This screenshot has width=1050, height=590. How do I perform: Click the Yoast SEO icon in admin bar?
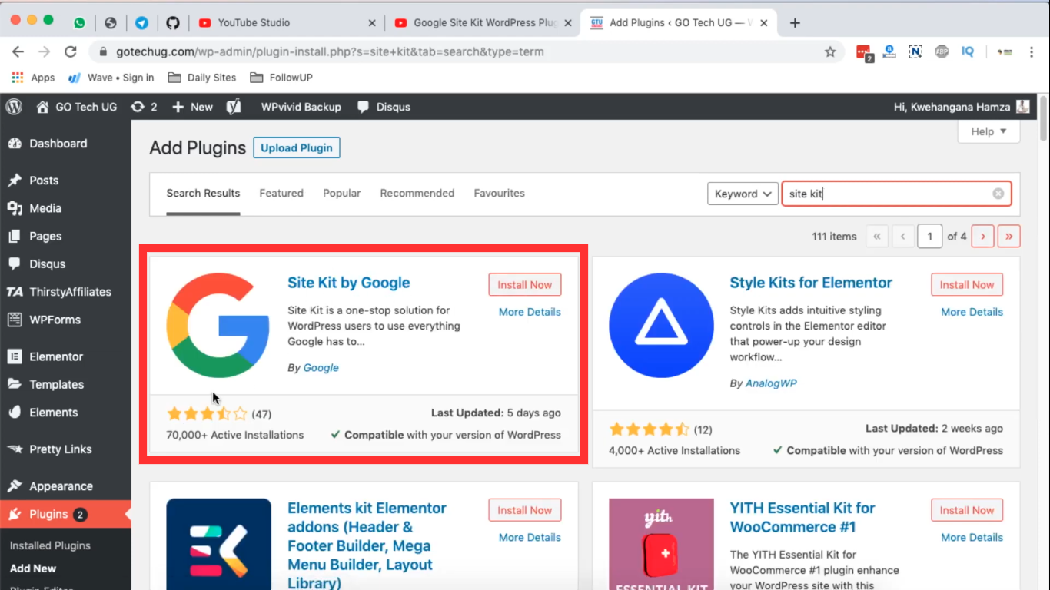point(234,107)
